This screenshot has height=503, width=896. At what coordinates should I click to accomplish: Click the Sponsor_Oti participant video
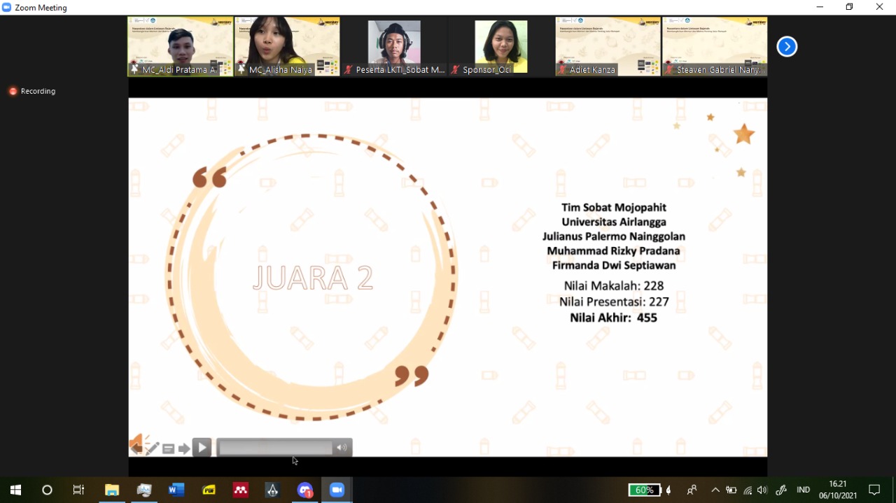(x=500, y=46)
